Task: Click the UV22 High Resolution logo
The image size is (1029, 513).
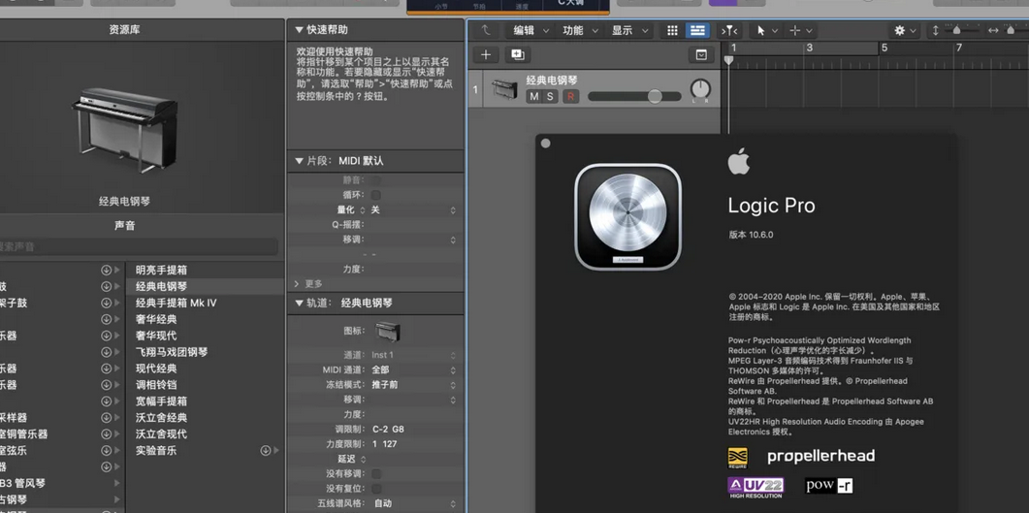Action: (x=756, y=488)
